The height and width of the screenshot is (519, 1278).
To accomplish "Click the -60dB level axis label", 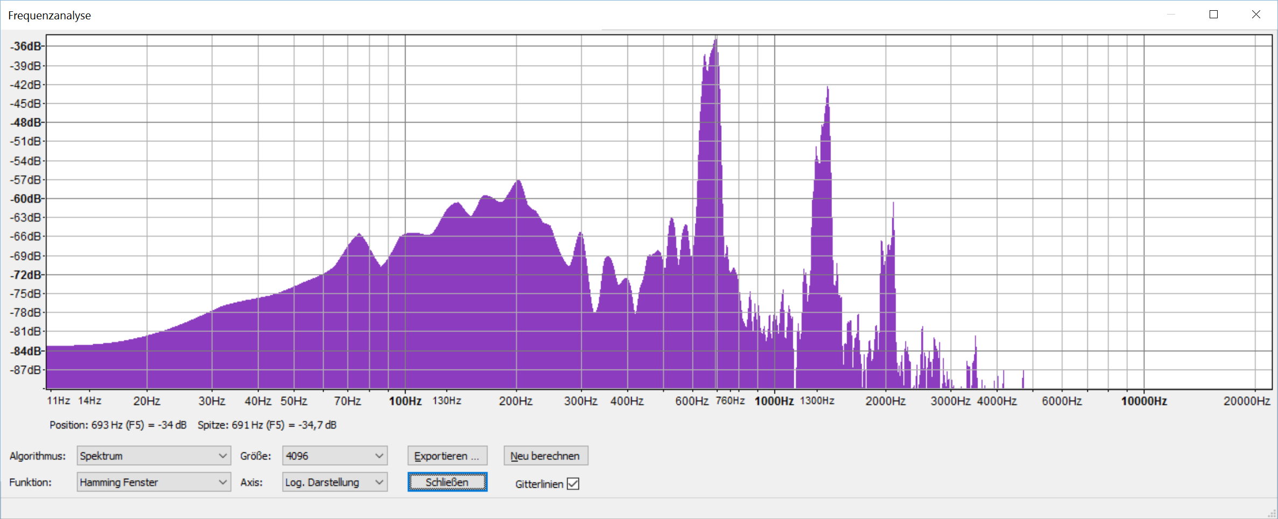I will click(26, 198).
